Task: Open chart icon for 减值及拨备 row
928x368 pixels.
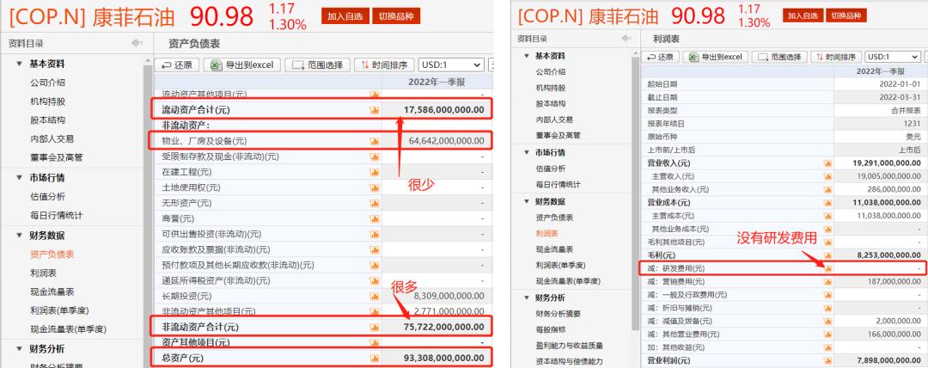Action: pos(827,321)
